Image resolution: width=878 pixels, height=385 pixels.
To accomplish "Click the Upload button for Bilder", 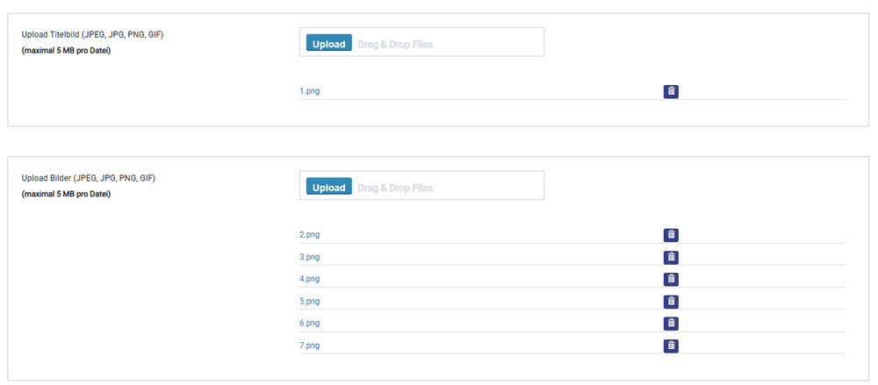I will coord(328,186).
